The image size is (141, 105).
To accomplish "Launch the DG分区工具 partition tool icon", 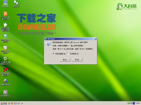I will pos(5,16).
